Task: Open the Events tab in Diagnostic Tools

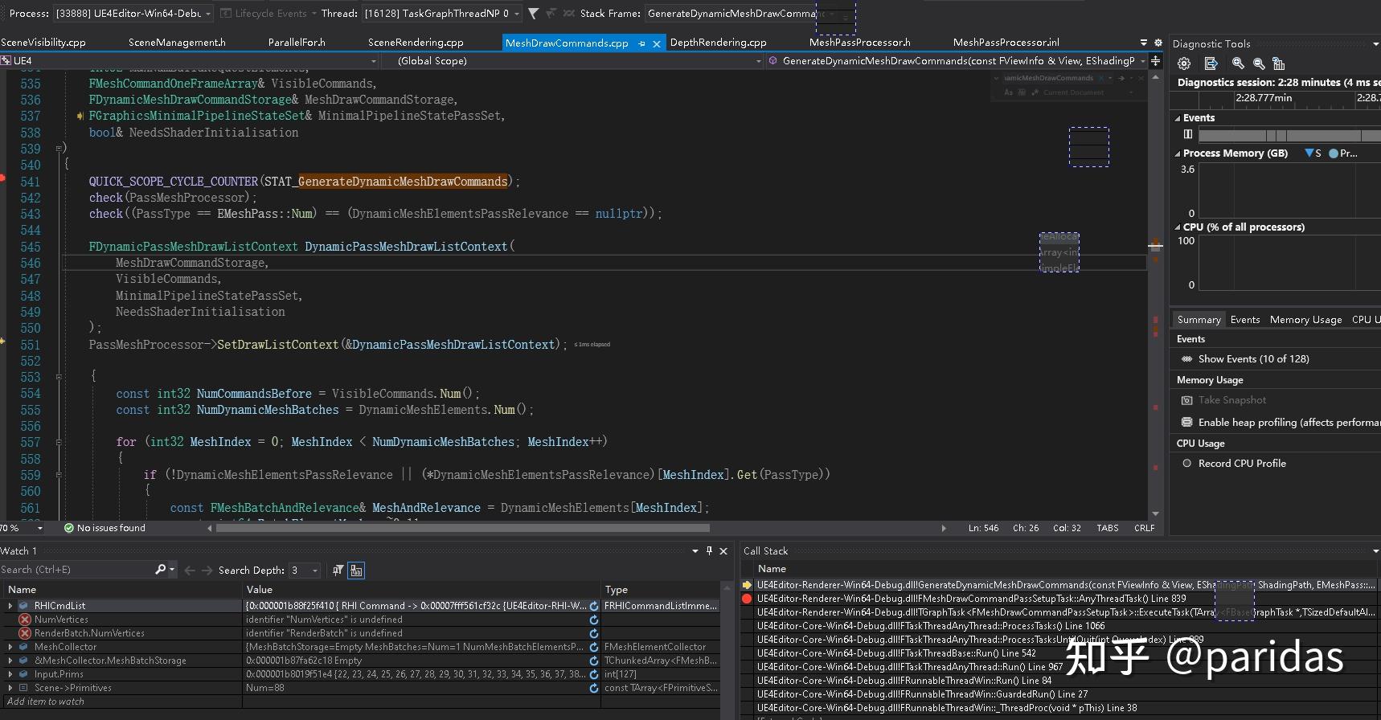Action: coord(1245,320)
